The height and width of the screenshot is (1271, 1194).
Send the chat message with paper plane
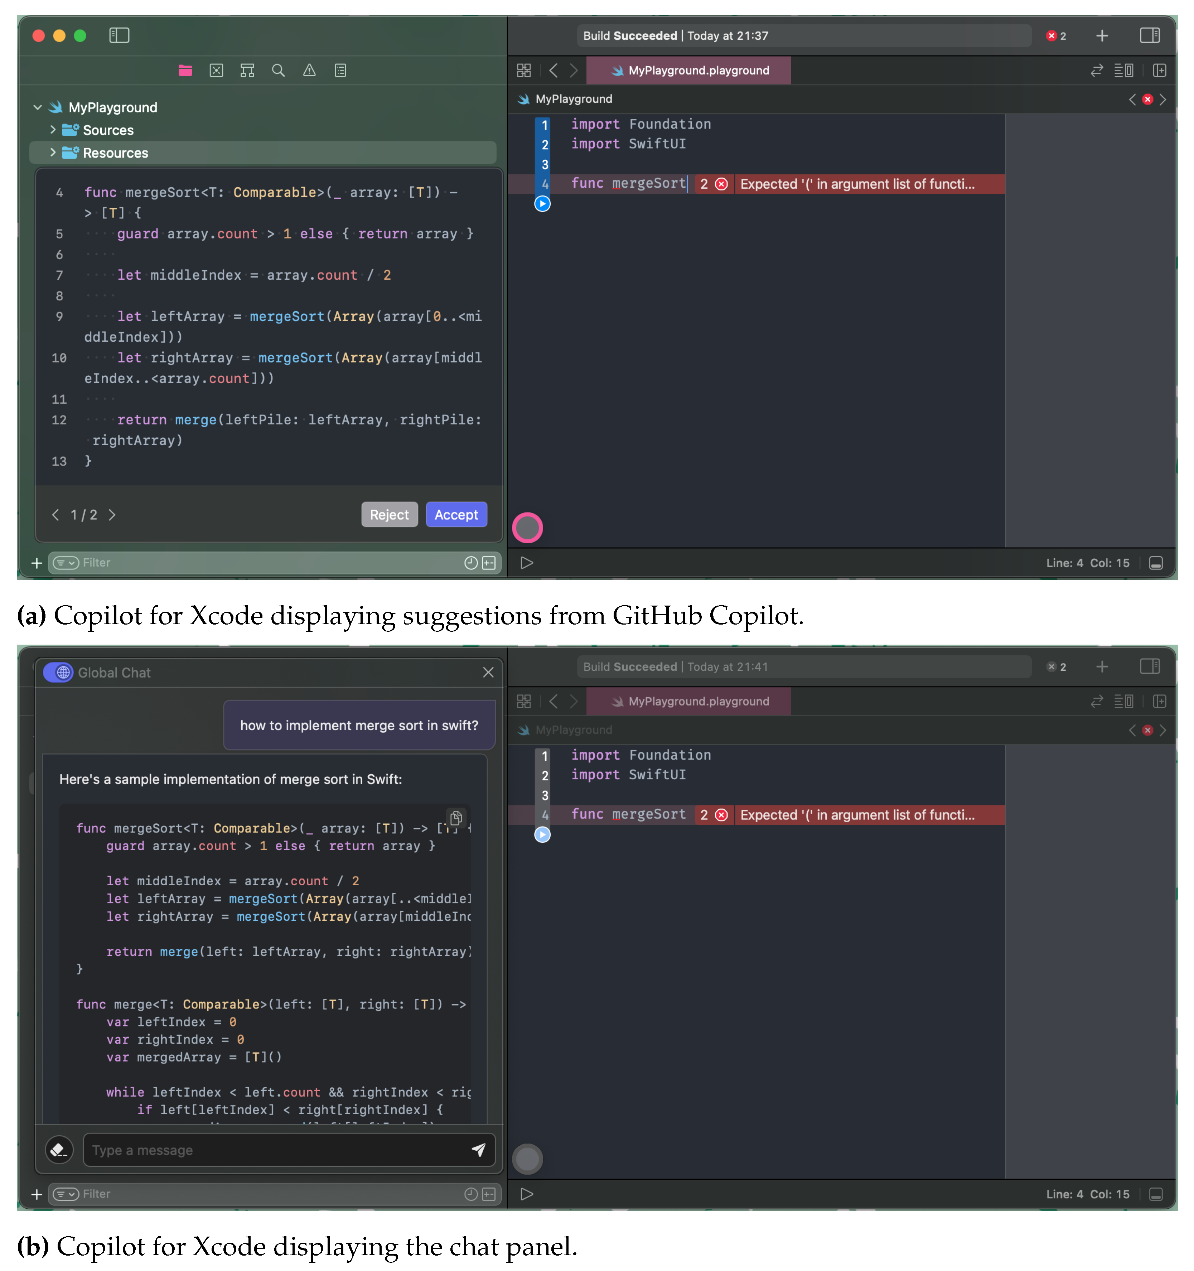point(478,1150)
